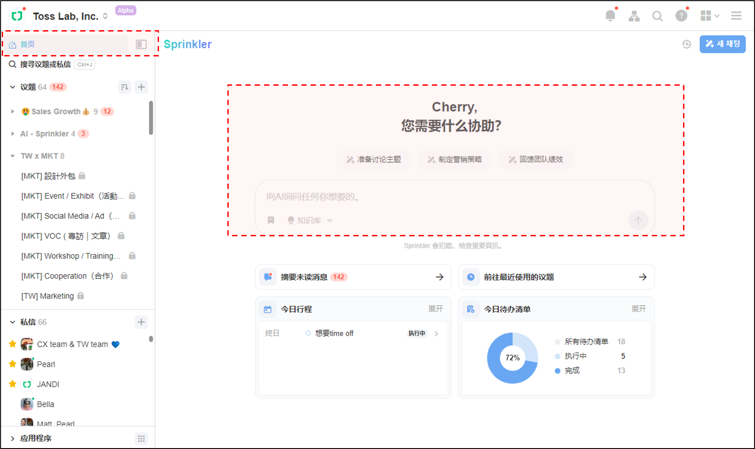Screen dimensions: 755x449
Task: Open the [MKT] Social Media / Ad topic
Action: 79,216
